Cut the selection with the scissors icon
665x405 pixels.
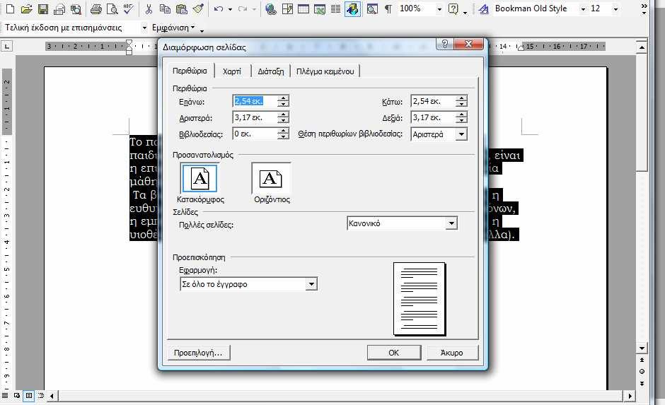(x=149, y=9)
